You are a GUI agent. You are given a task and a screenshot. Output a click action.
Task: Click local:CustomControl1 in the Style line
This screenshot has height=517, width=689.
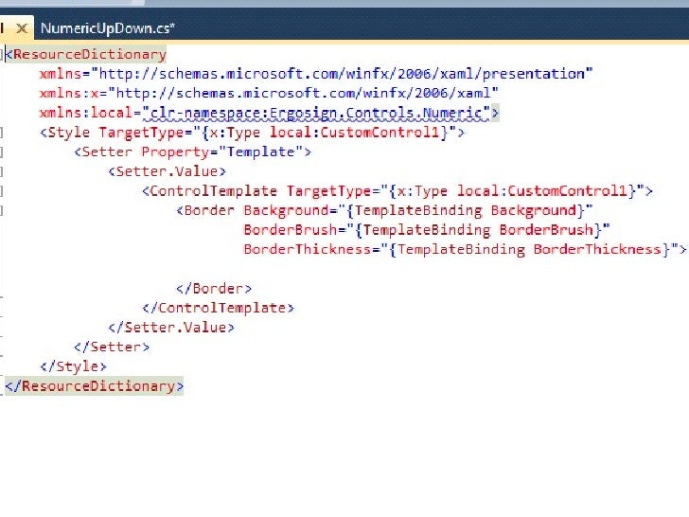click(354, 133)
